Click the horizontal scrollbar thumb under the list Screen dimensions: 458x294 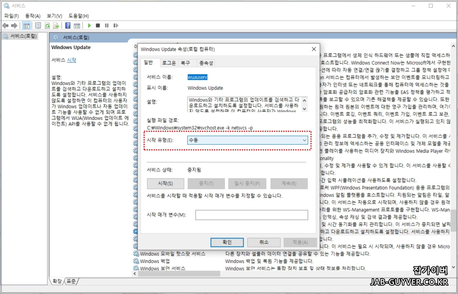pyautogui.click(x=179, y=274)
